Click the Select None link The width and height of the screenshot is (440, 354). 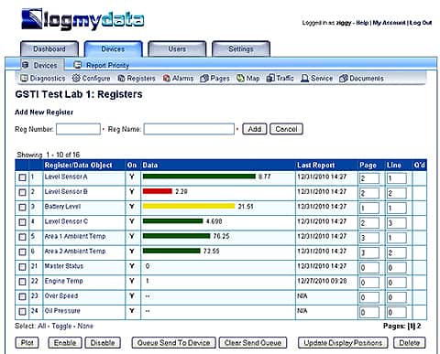click(85, 326)
